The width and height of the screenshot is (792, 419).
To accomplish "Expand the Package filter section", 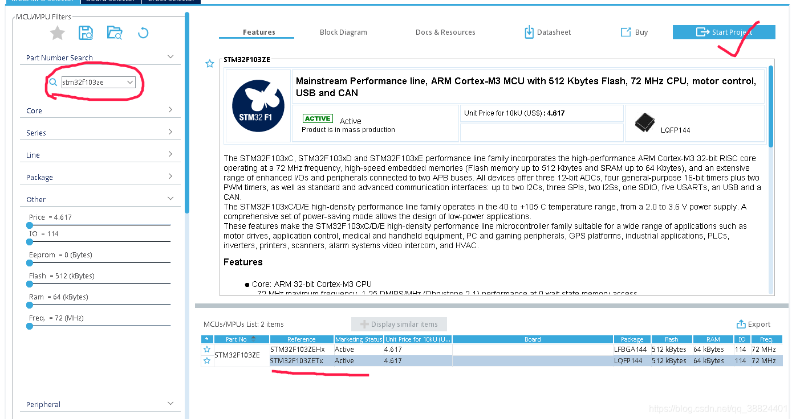I will [x=170, y=176].
